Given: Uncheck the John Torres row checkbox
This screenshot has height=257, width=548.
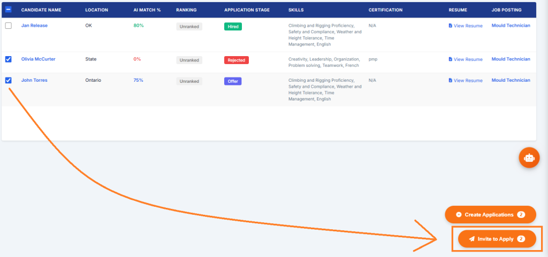Looking at the screenshot, I should [x=9, y=80].
